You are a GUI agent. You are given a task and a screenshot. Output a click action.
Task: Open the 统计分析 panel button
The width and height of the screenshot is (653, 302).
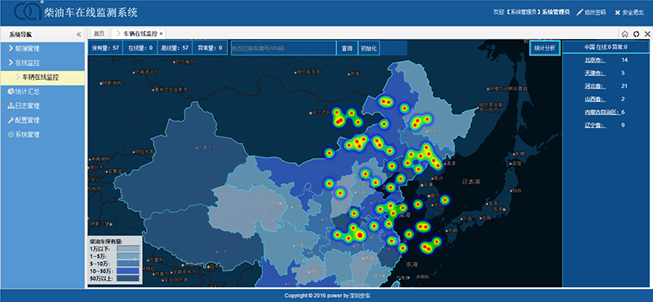click(544, 48)
